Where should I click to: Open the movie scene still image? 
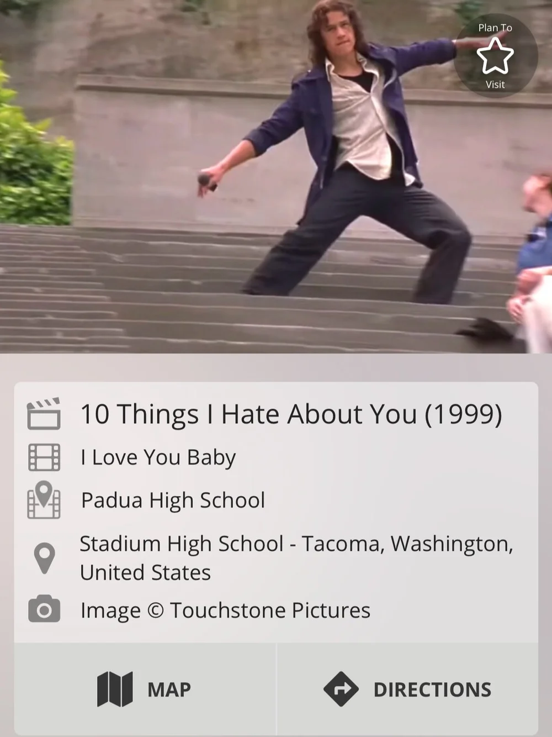pos(276,176)
